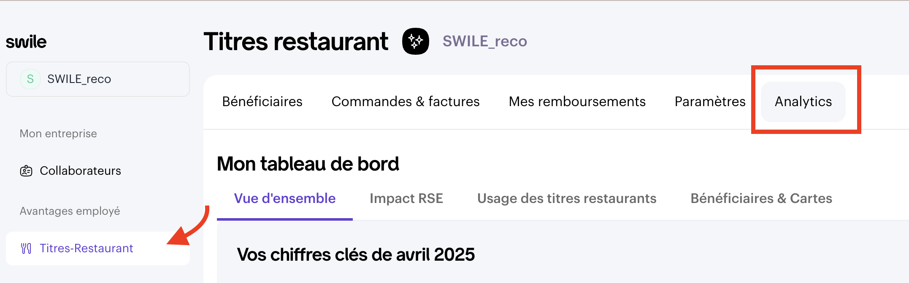
Task: Select the Analytics tab
Action: [x=803, y=101]
